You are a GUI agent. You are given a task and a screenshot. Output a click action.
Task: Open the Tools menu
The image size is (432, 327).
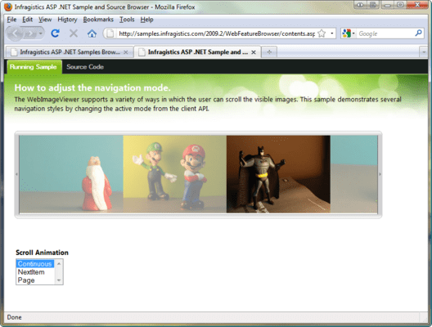[127, 20]
